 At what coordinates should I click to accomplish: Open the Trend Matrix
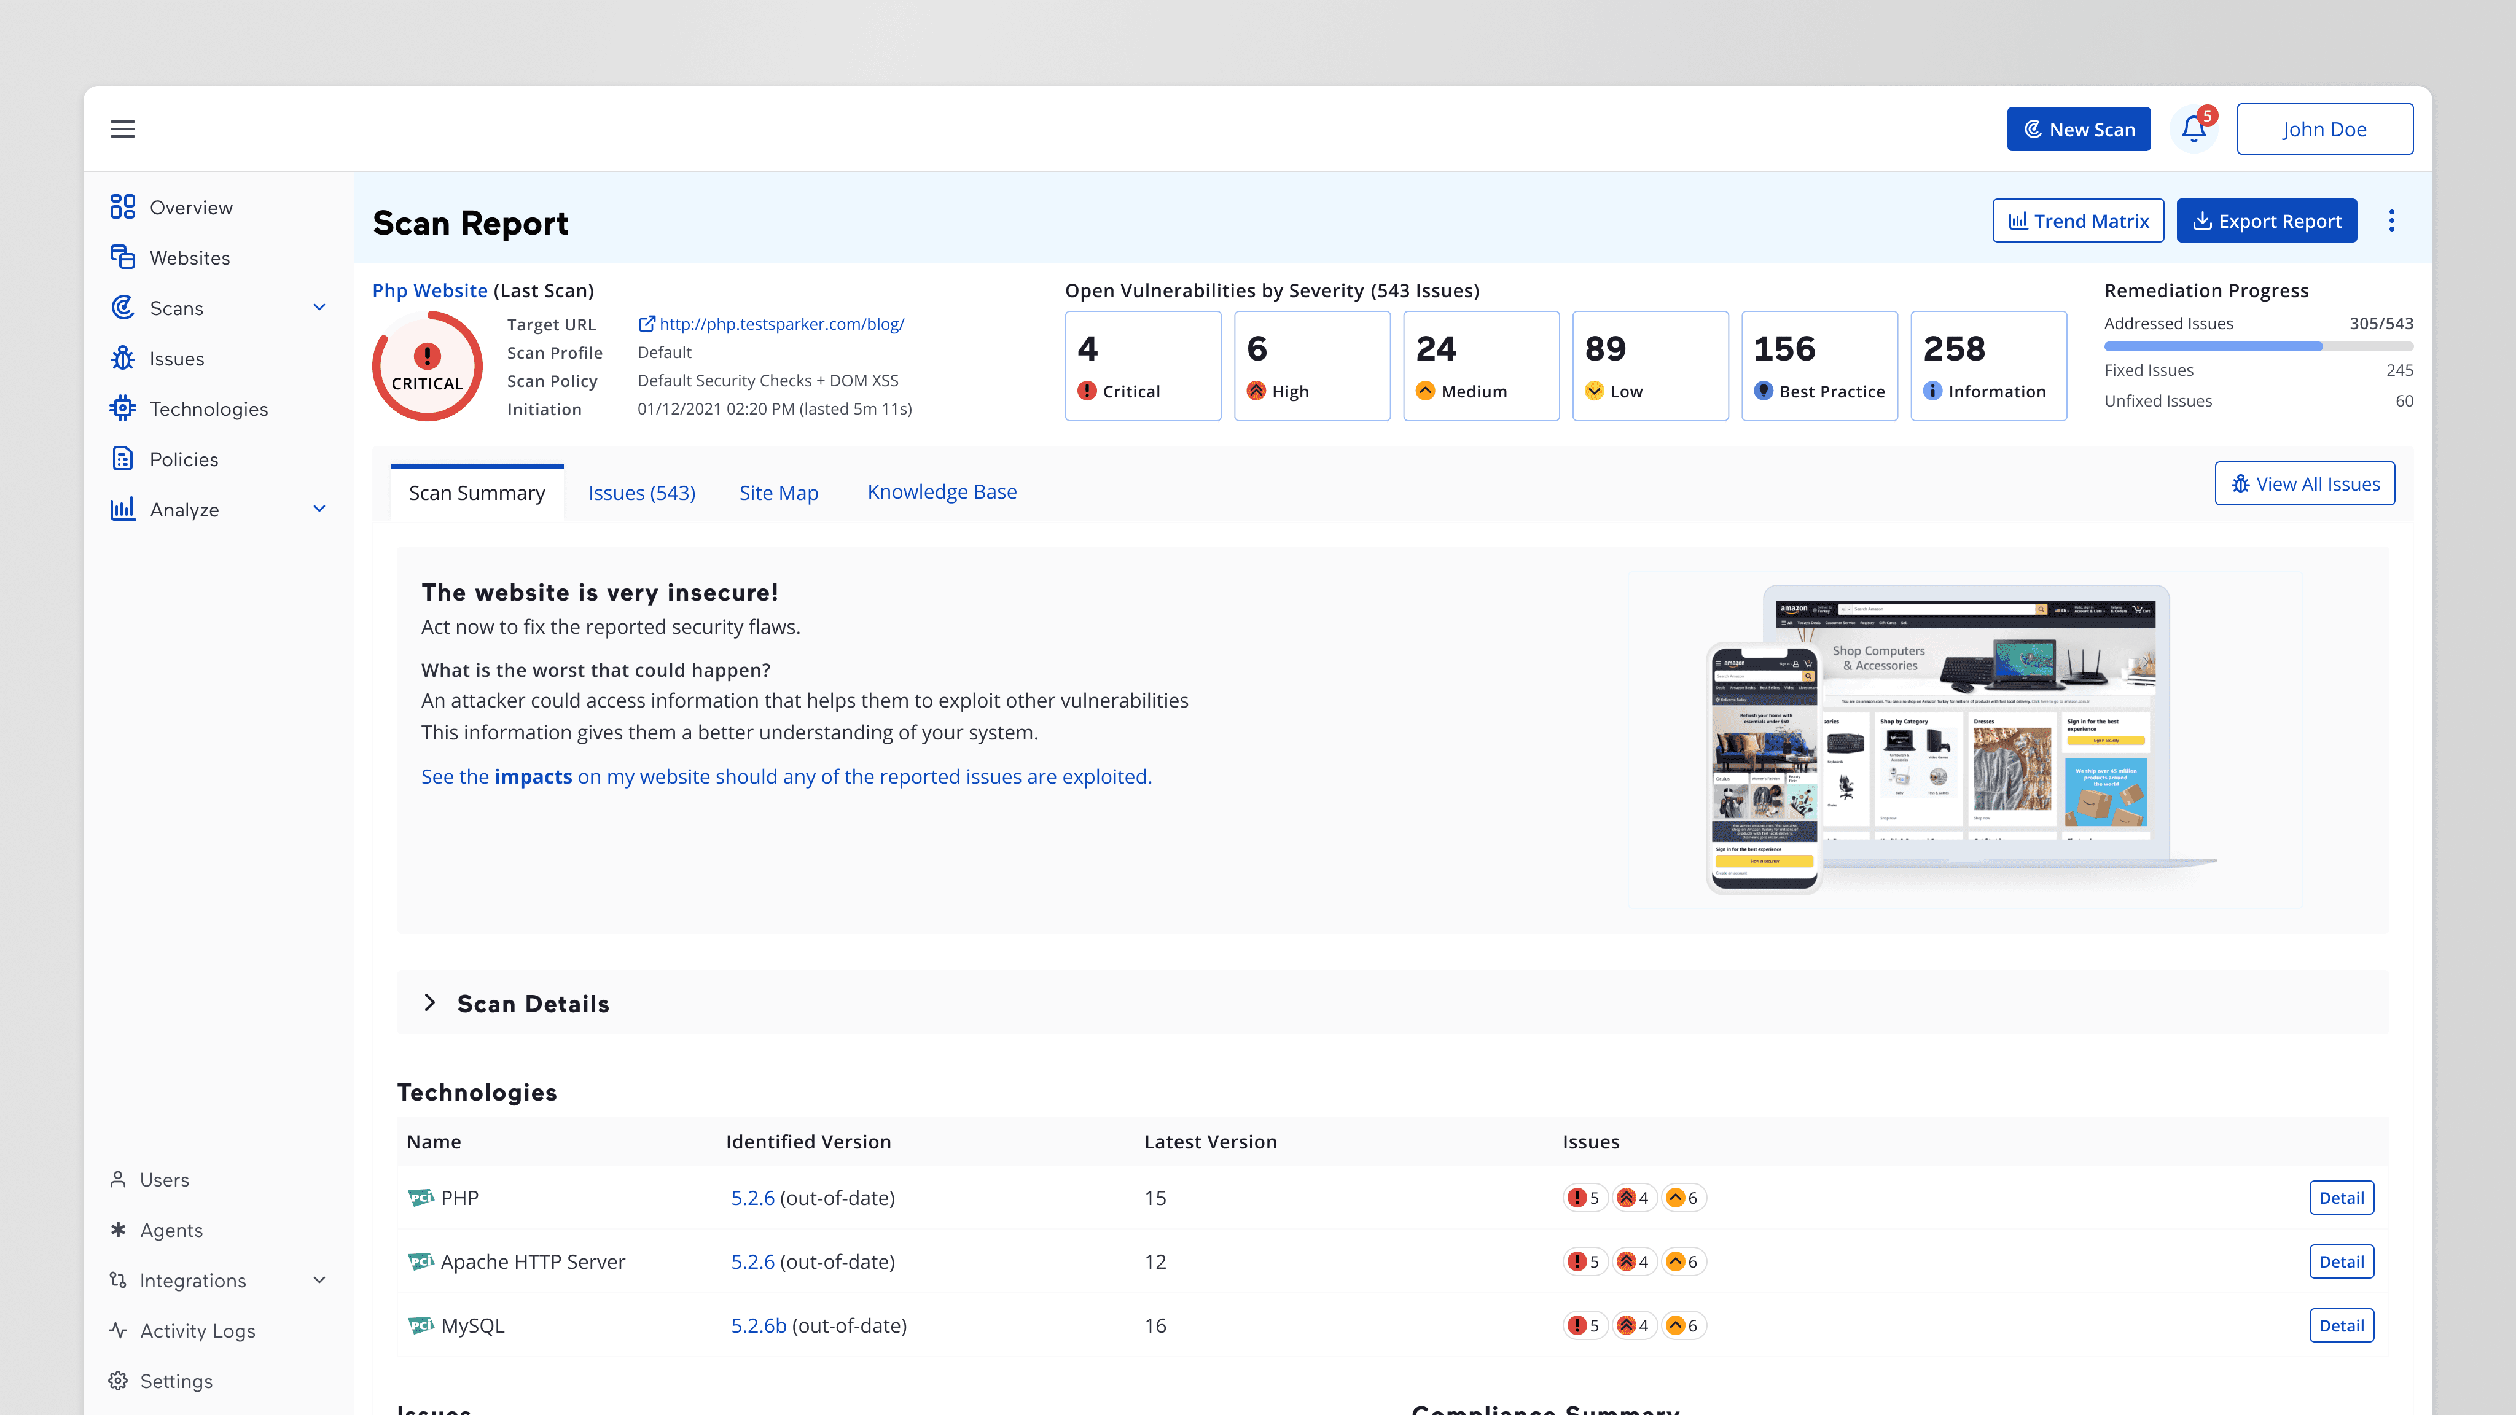[2077, 220]
